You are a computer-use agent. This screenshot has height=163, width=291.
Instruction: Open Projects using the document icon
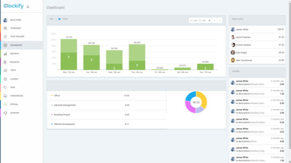5,62
